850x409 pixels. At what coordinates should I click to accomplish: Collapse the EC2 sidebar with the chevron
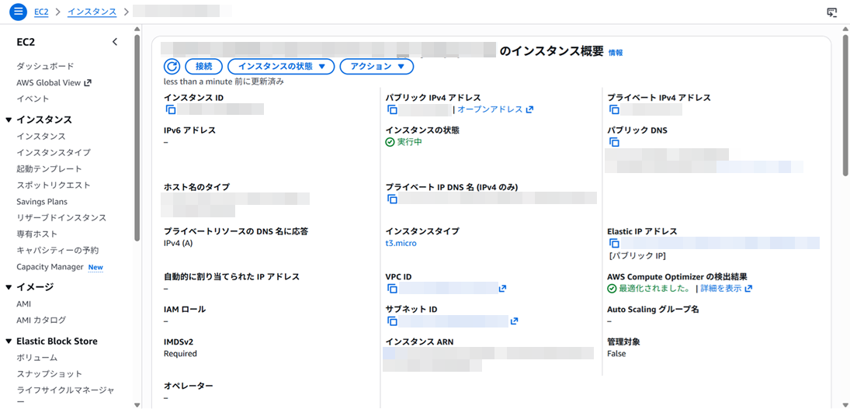coord(115,42)
